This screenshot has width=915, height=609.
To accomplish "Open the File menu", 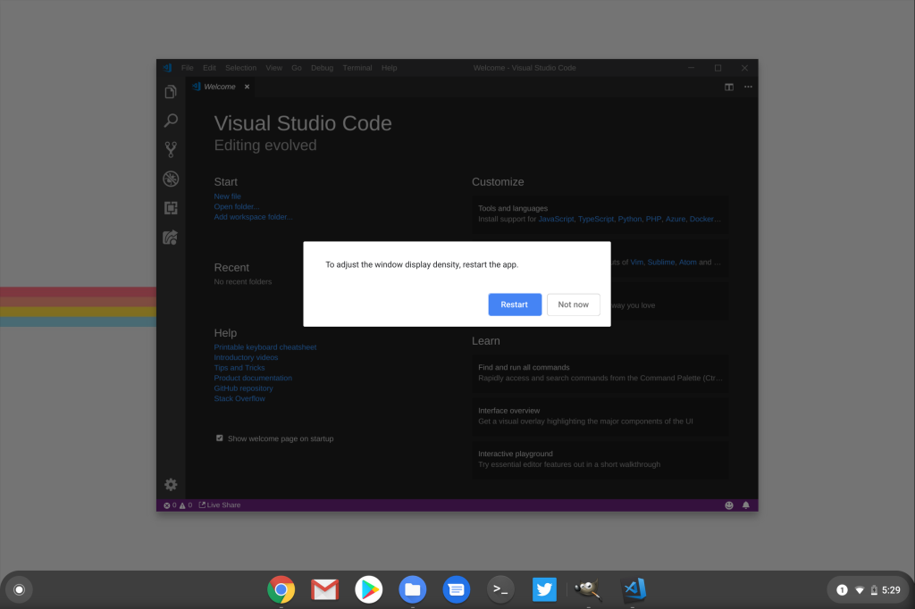I will click(x=187, y=68).
